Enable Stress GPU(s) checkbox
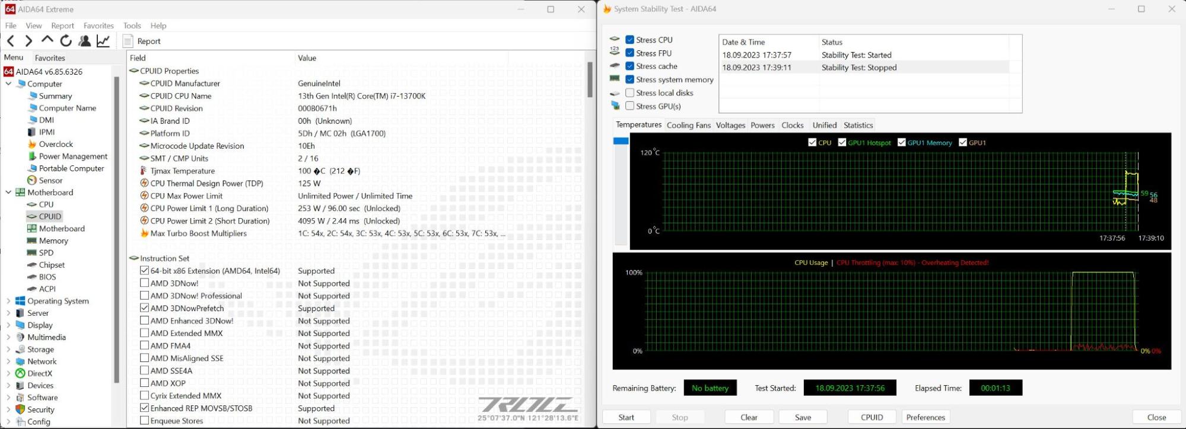The height and width of the screenshot is (429, 1186). [629, 106]
